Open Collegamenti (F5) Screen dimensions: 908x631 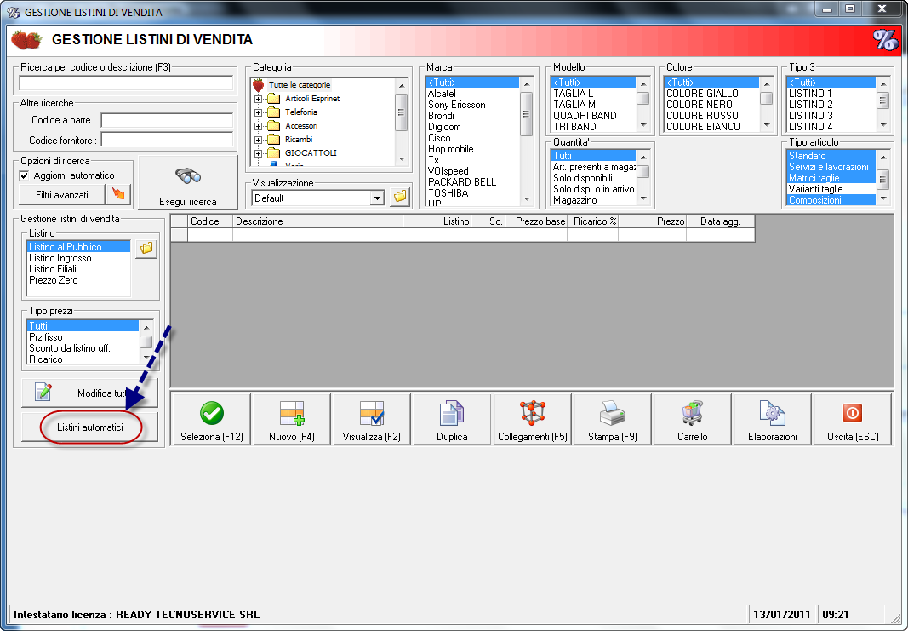(532, 420)
